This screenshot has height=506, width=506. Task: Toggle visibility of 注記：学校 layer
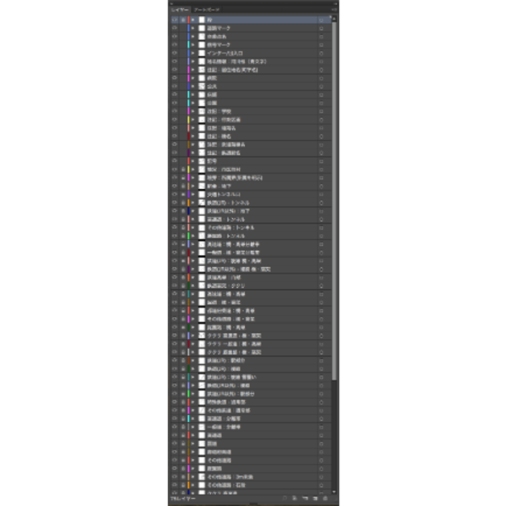(x=174, y=111)
